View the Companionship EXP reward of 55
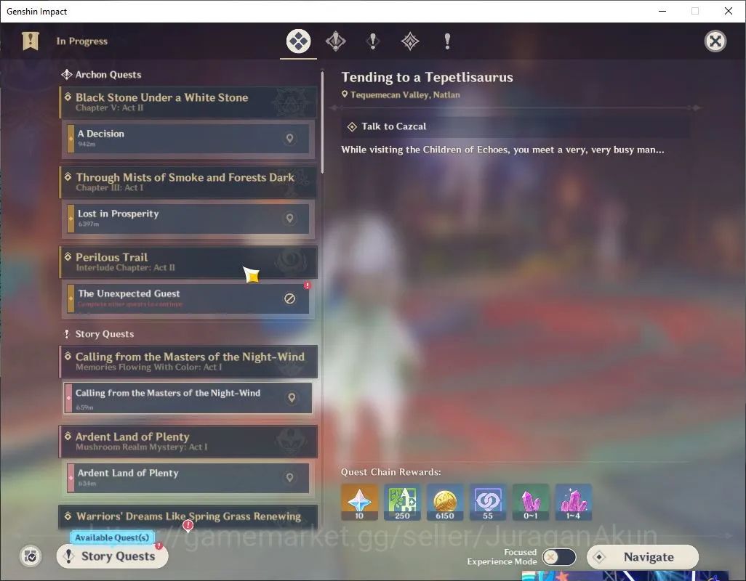This screenshot has height=581, width=746. point(488,502)
